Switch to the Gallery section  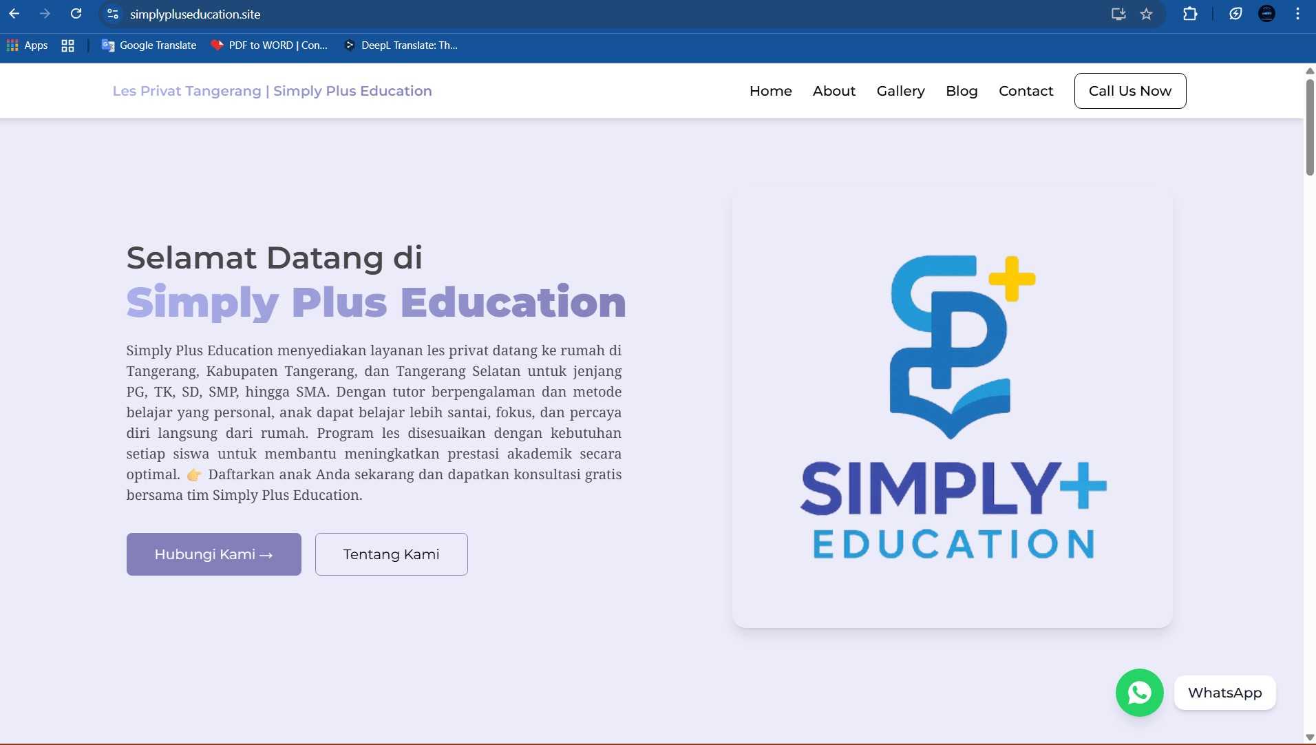click(900, 90)
